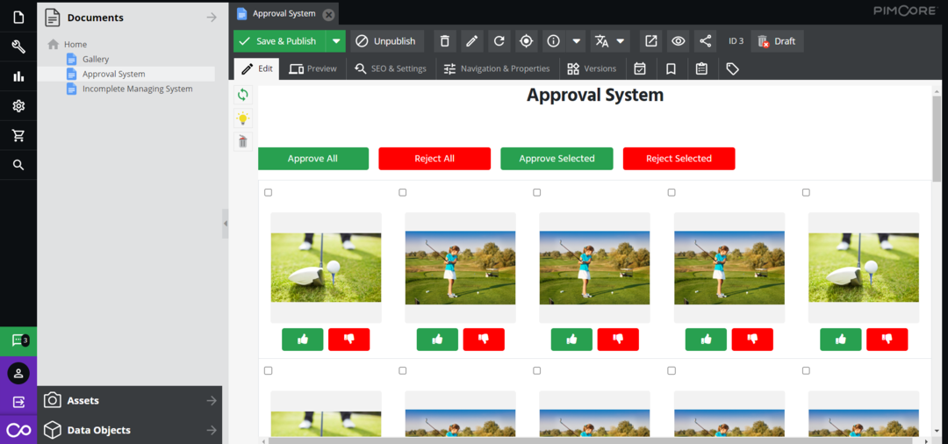Screen dimensions: 948x444
Task: Open the user profile avatar icon
Action: (18, 373)
